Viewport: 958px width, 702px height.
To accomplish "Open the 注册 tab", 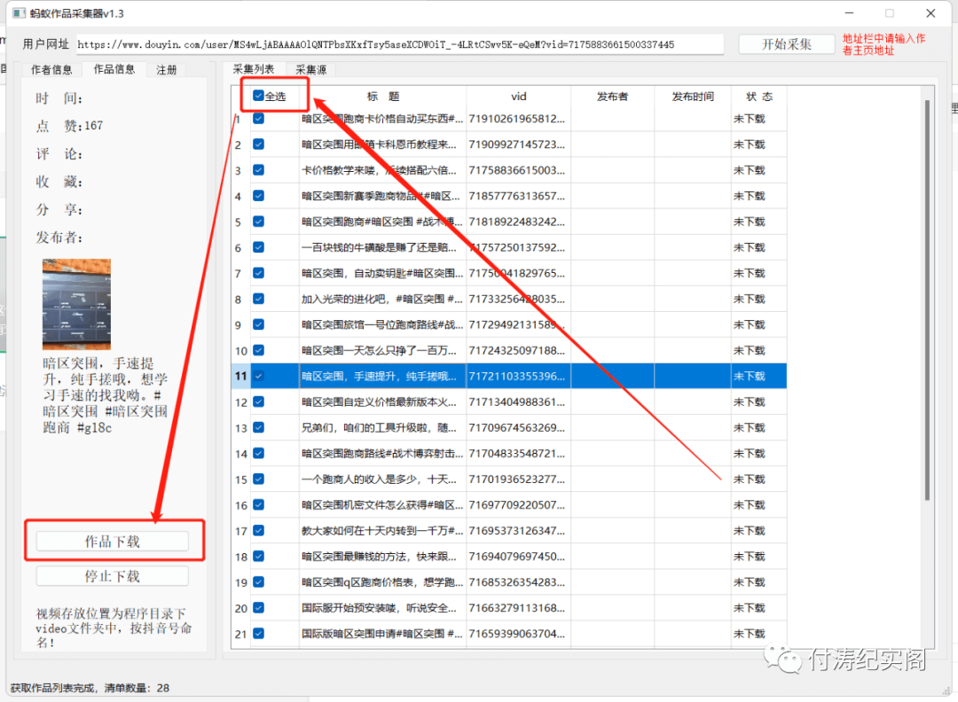I will pyautogui.click(x=166, y=70).
